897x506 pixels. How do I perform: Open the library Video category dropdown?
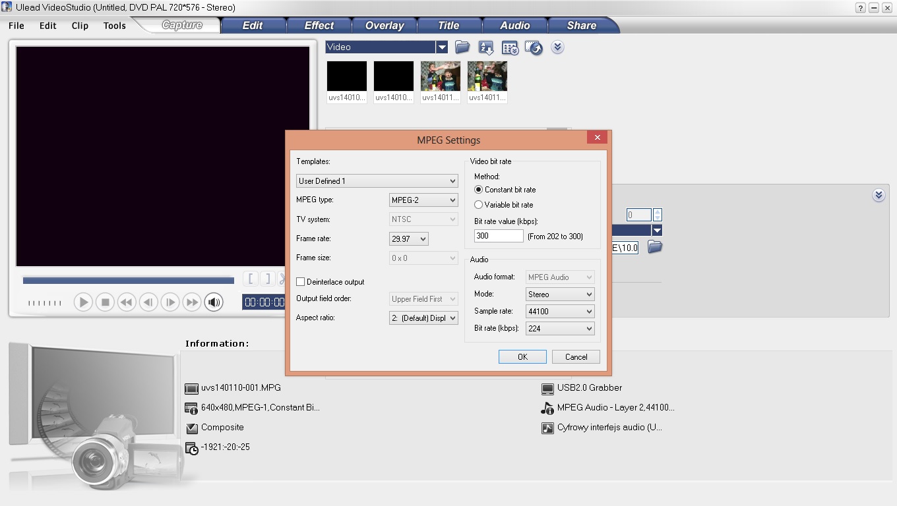coord(387,47)
